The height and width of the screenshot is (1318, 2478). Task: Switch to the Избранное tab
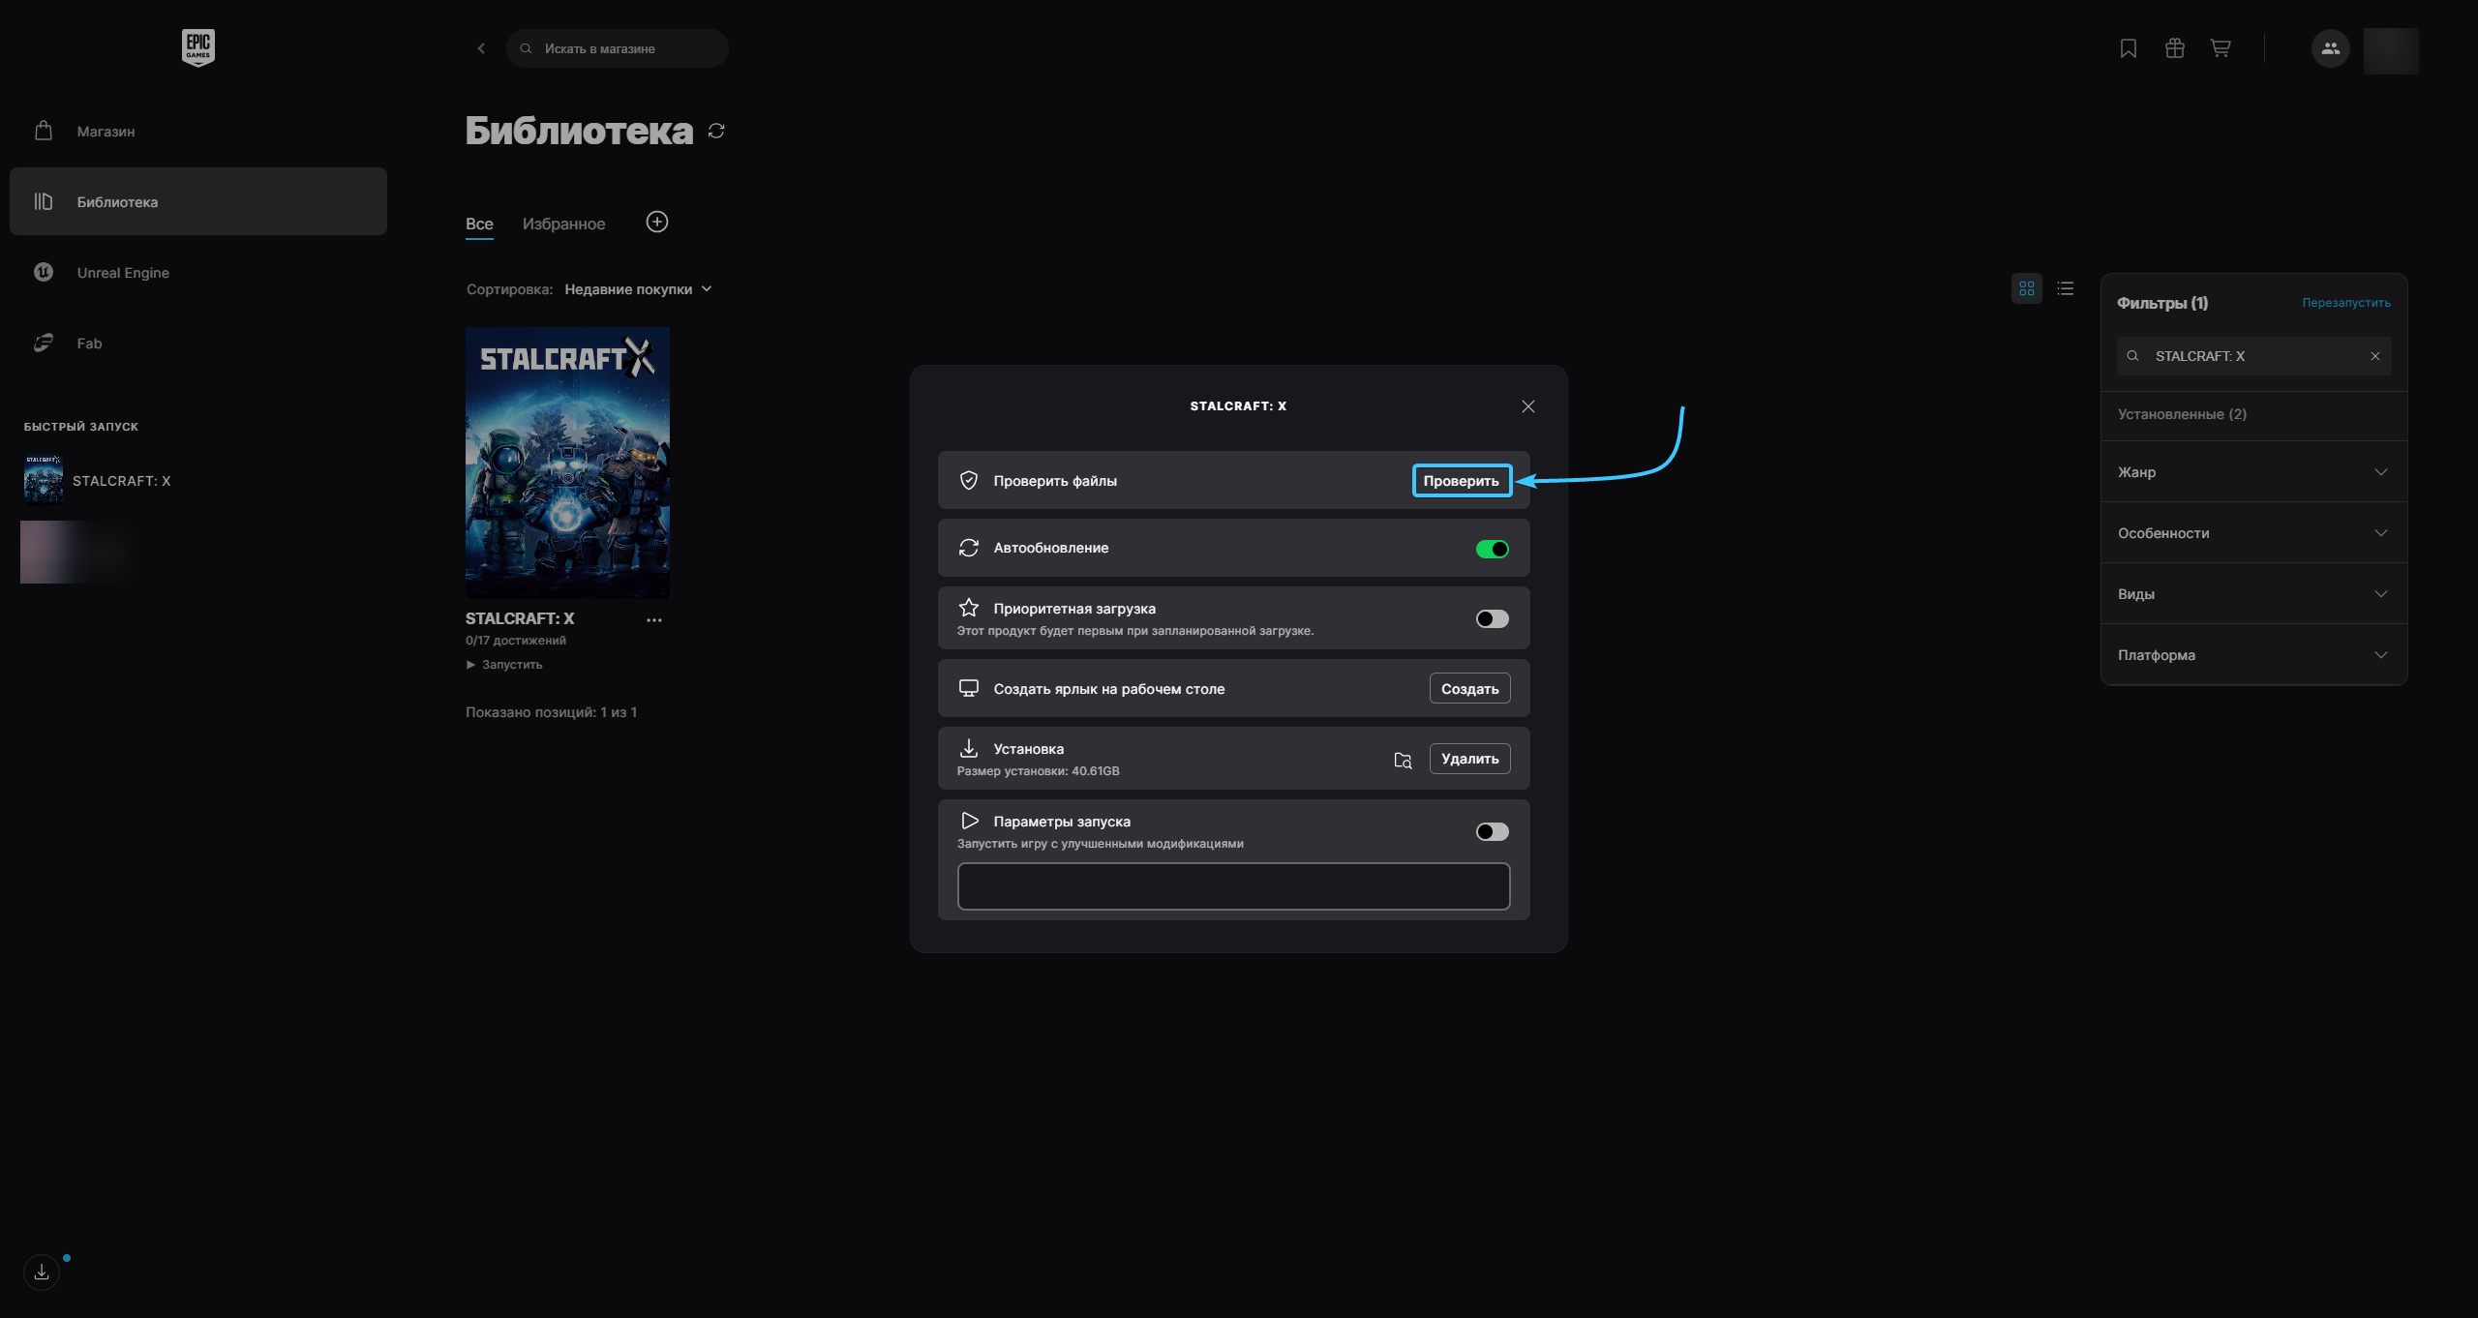point(563,225)
